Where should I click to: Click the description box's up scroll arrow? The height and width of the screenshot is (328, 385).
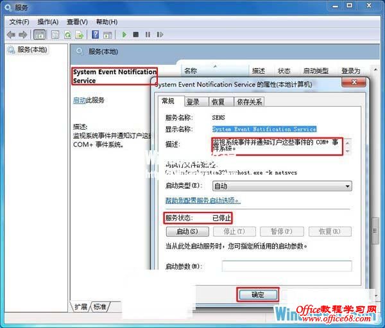coord(347,142)
